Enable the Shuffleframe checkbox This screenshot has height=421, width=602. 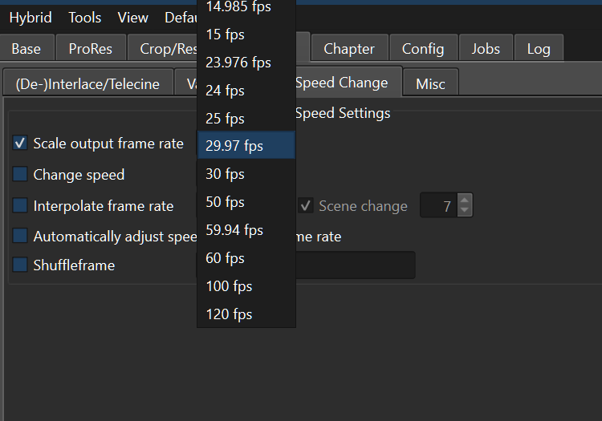point(21,265)
